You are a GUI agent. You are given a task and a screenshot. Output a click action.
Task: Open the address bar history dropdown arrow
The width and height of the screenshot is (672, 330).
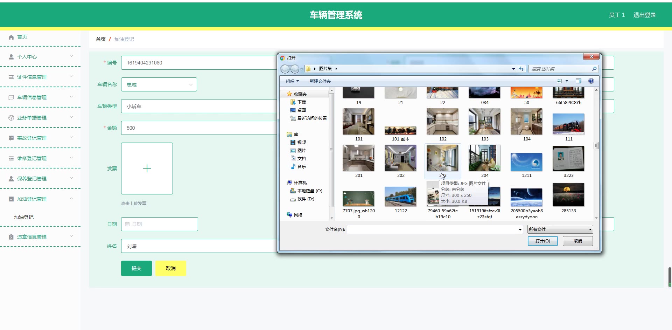pos(513,69)
